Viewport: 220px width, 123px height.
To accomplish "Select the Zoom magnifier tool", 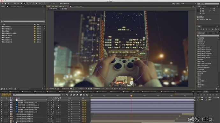I will pyautogui.click(x=8, y=4).
